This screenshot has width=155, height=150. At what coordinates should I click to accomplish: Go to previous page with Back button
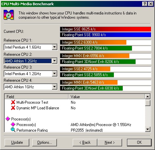tap(85, 142)
